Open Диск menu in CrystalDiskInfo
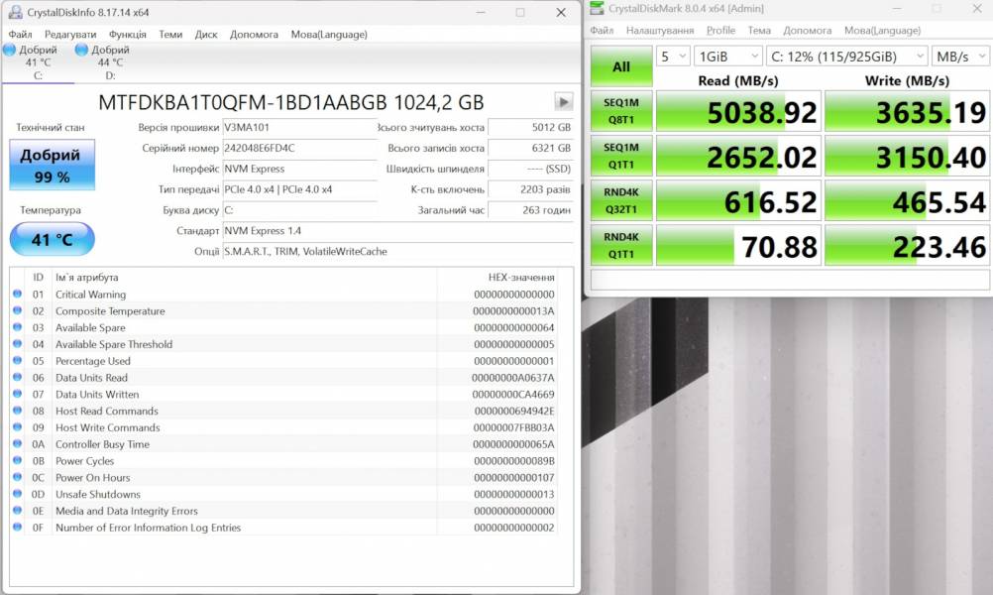Image resolution: width=993 pixels, height=595 pixels. click(206, 35)
